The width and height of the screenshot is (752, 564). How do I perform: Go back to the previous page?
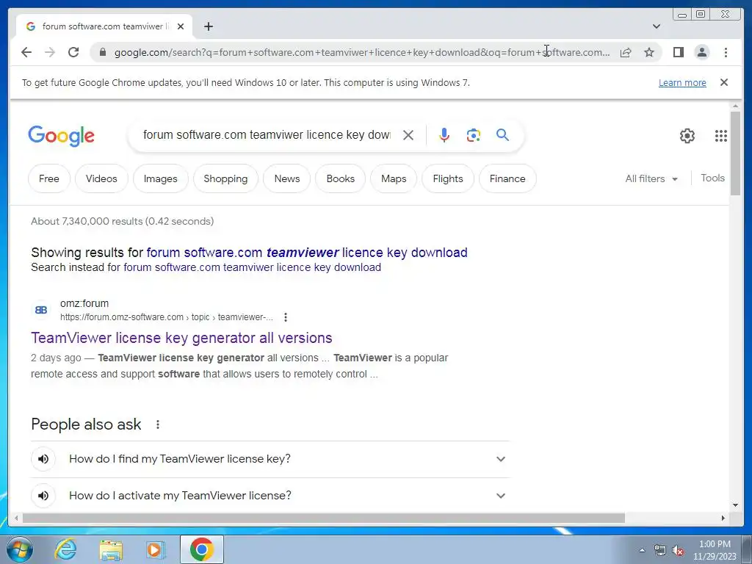tap(26, 52)
